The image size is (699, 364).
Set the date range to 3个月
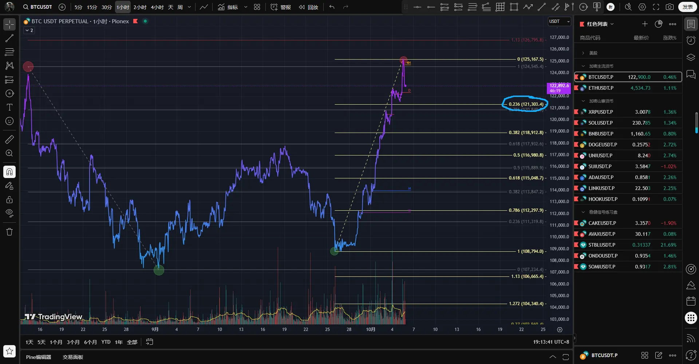[x=73, y=342]
